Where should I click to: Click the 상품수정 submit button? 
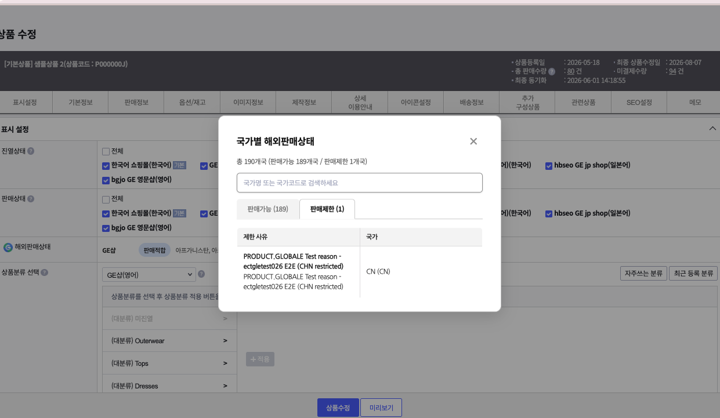338,408
